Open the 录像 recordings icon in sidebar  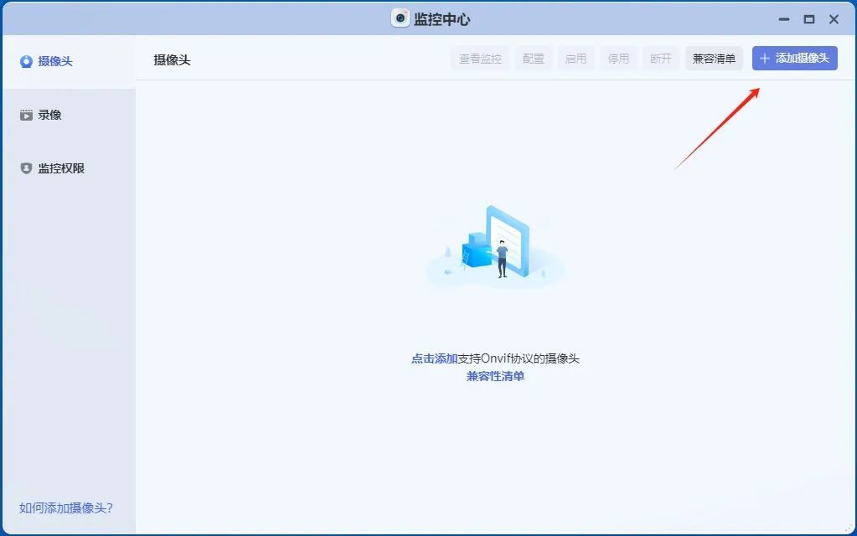pyautogui.click(x=26, y=115)
